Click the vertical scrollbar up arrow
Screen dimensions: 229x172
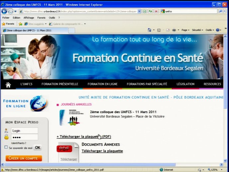225,36
